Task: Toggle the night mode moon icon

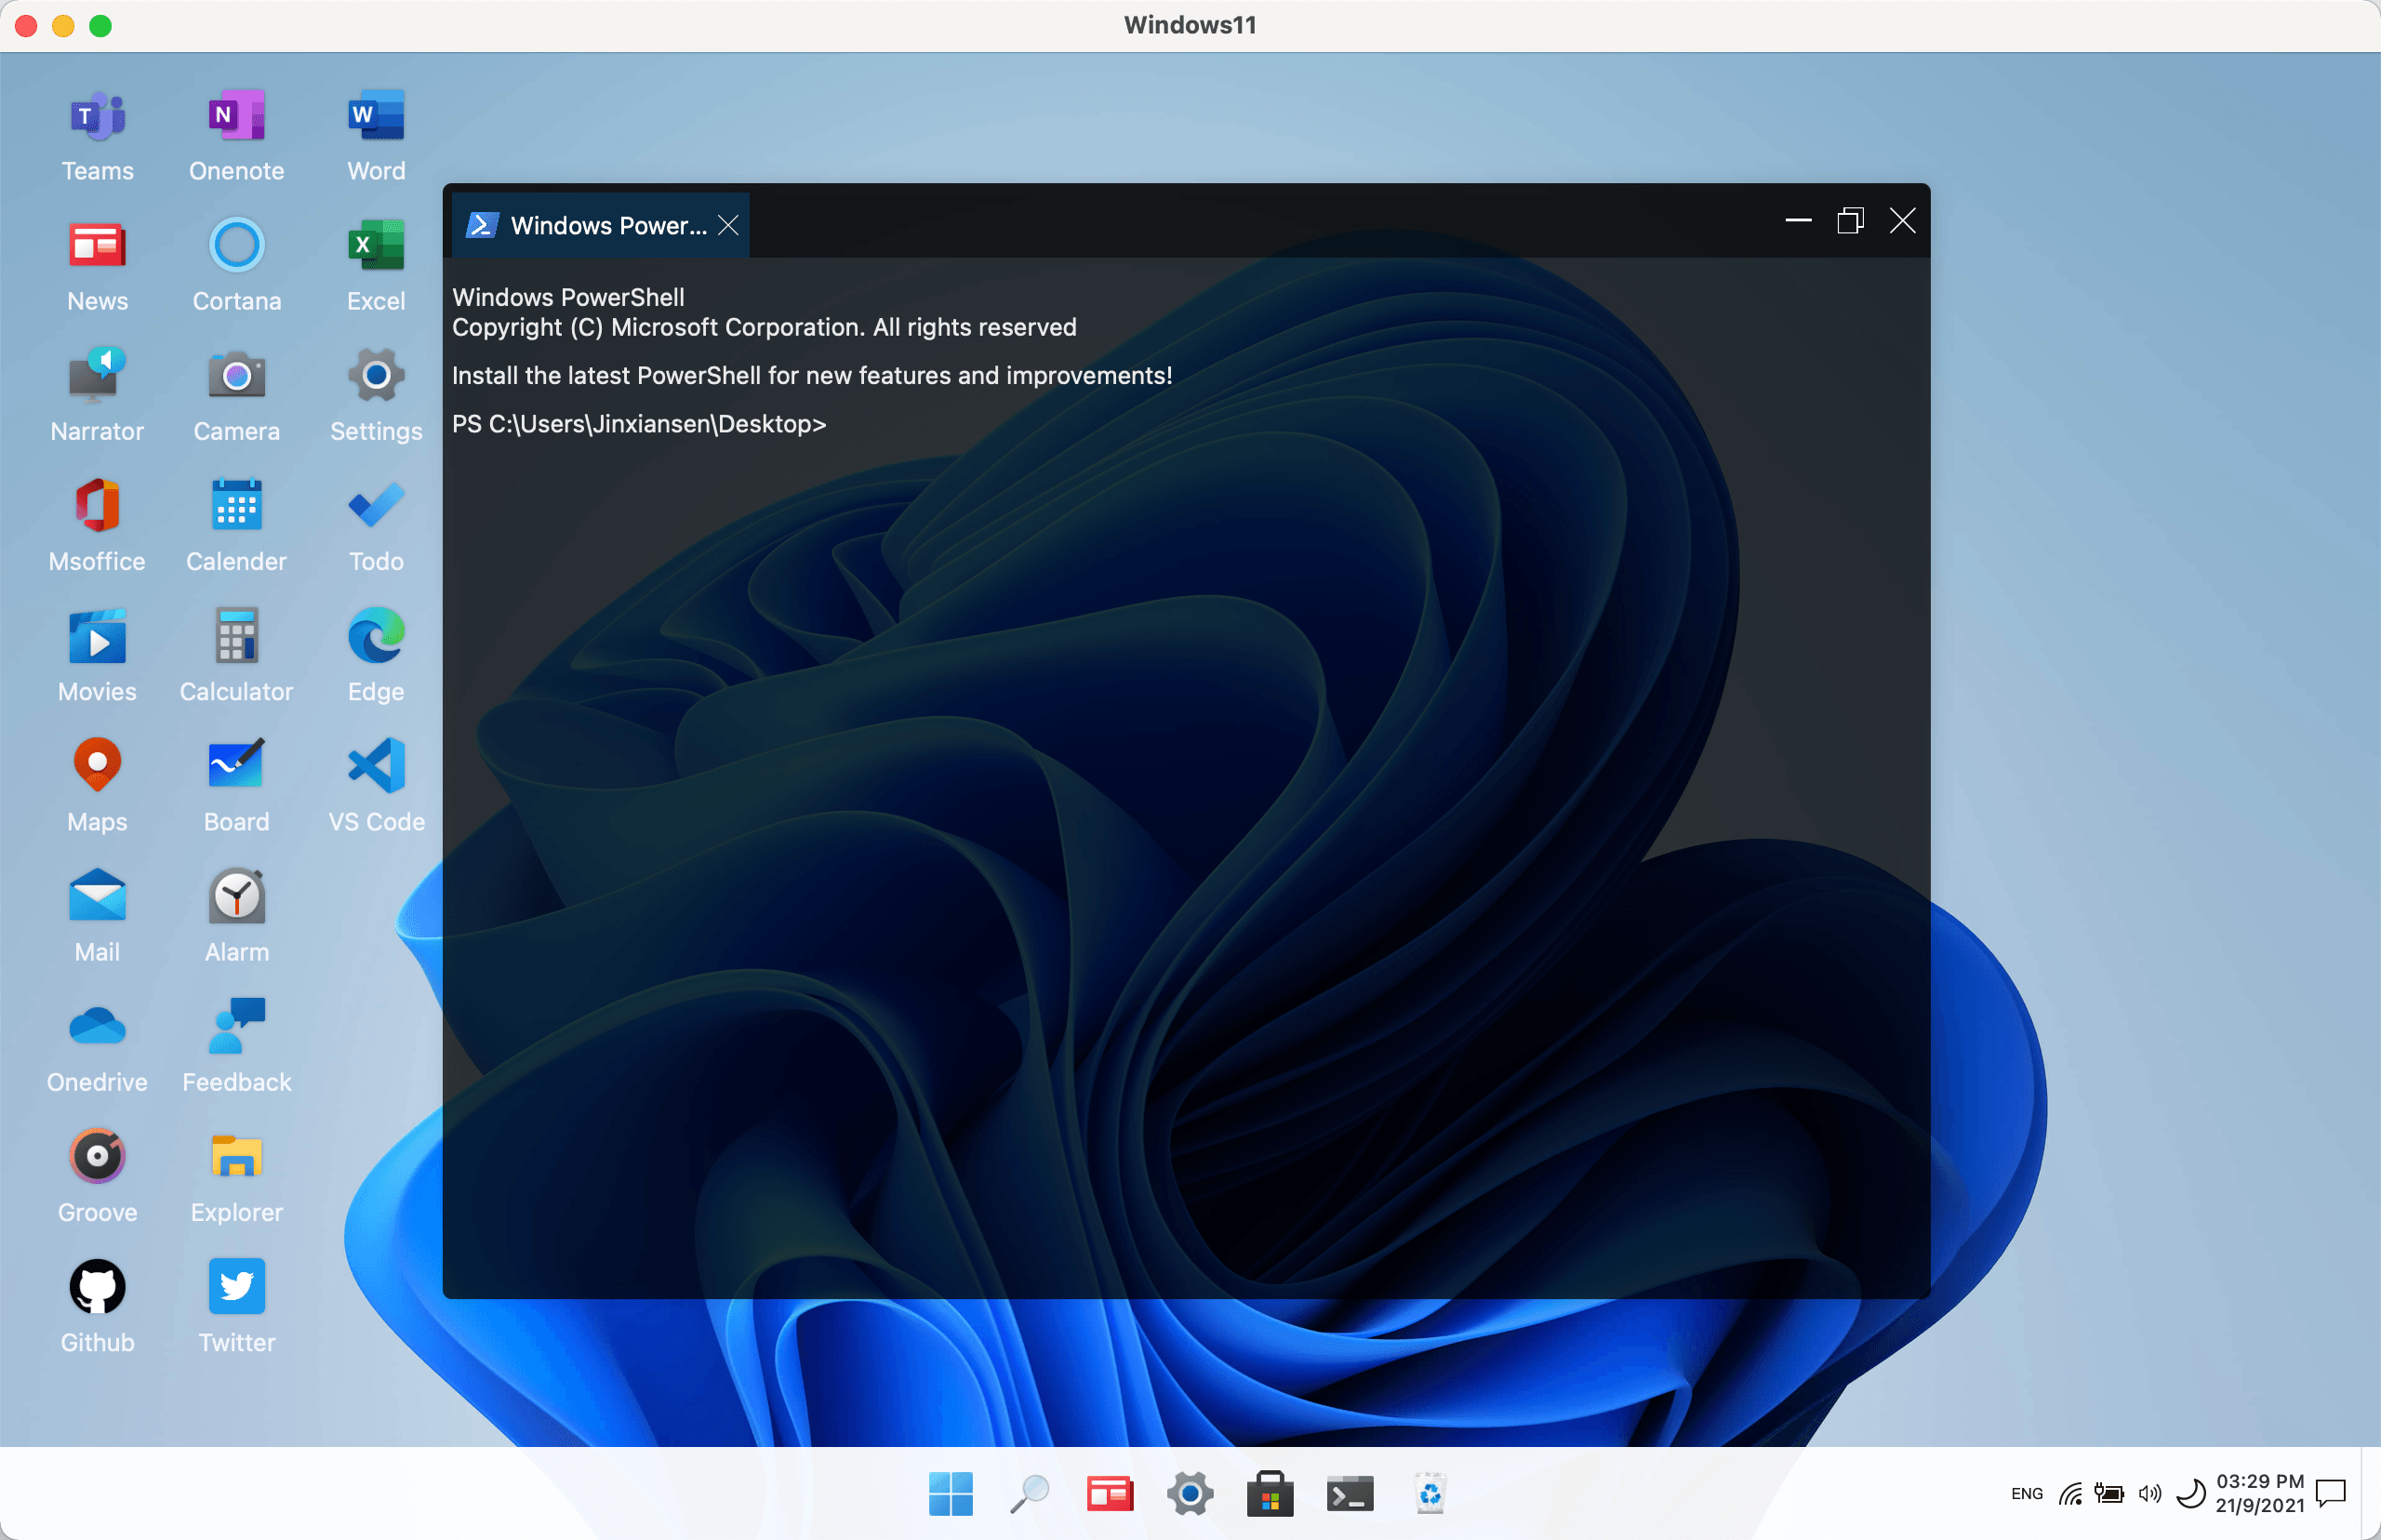Action: [x=2190, y=1494]
